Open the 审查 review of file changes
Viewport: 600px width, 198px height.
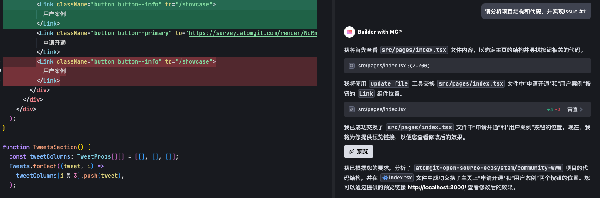[x=572, y=109]
